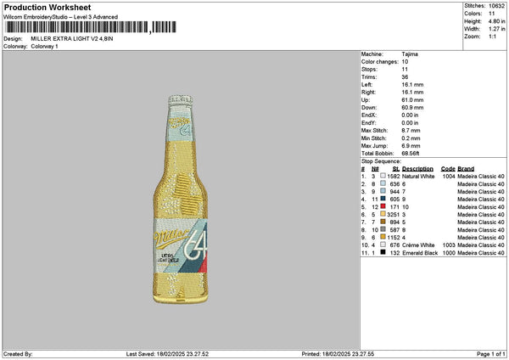Click the 'Printed: 18/02/2025 23.27.55' text
The image size is (509, 360).
(x=338, y=354)
